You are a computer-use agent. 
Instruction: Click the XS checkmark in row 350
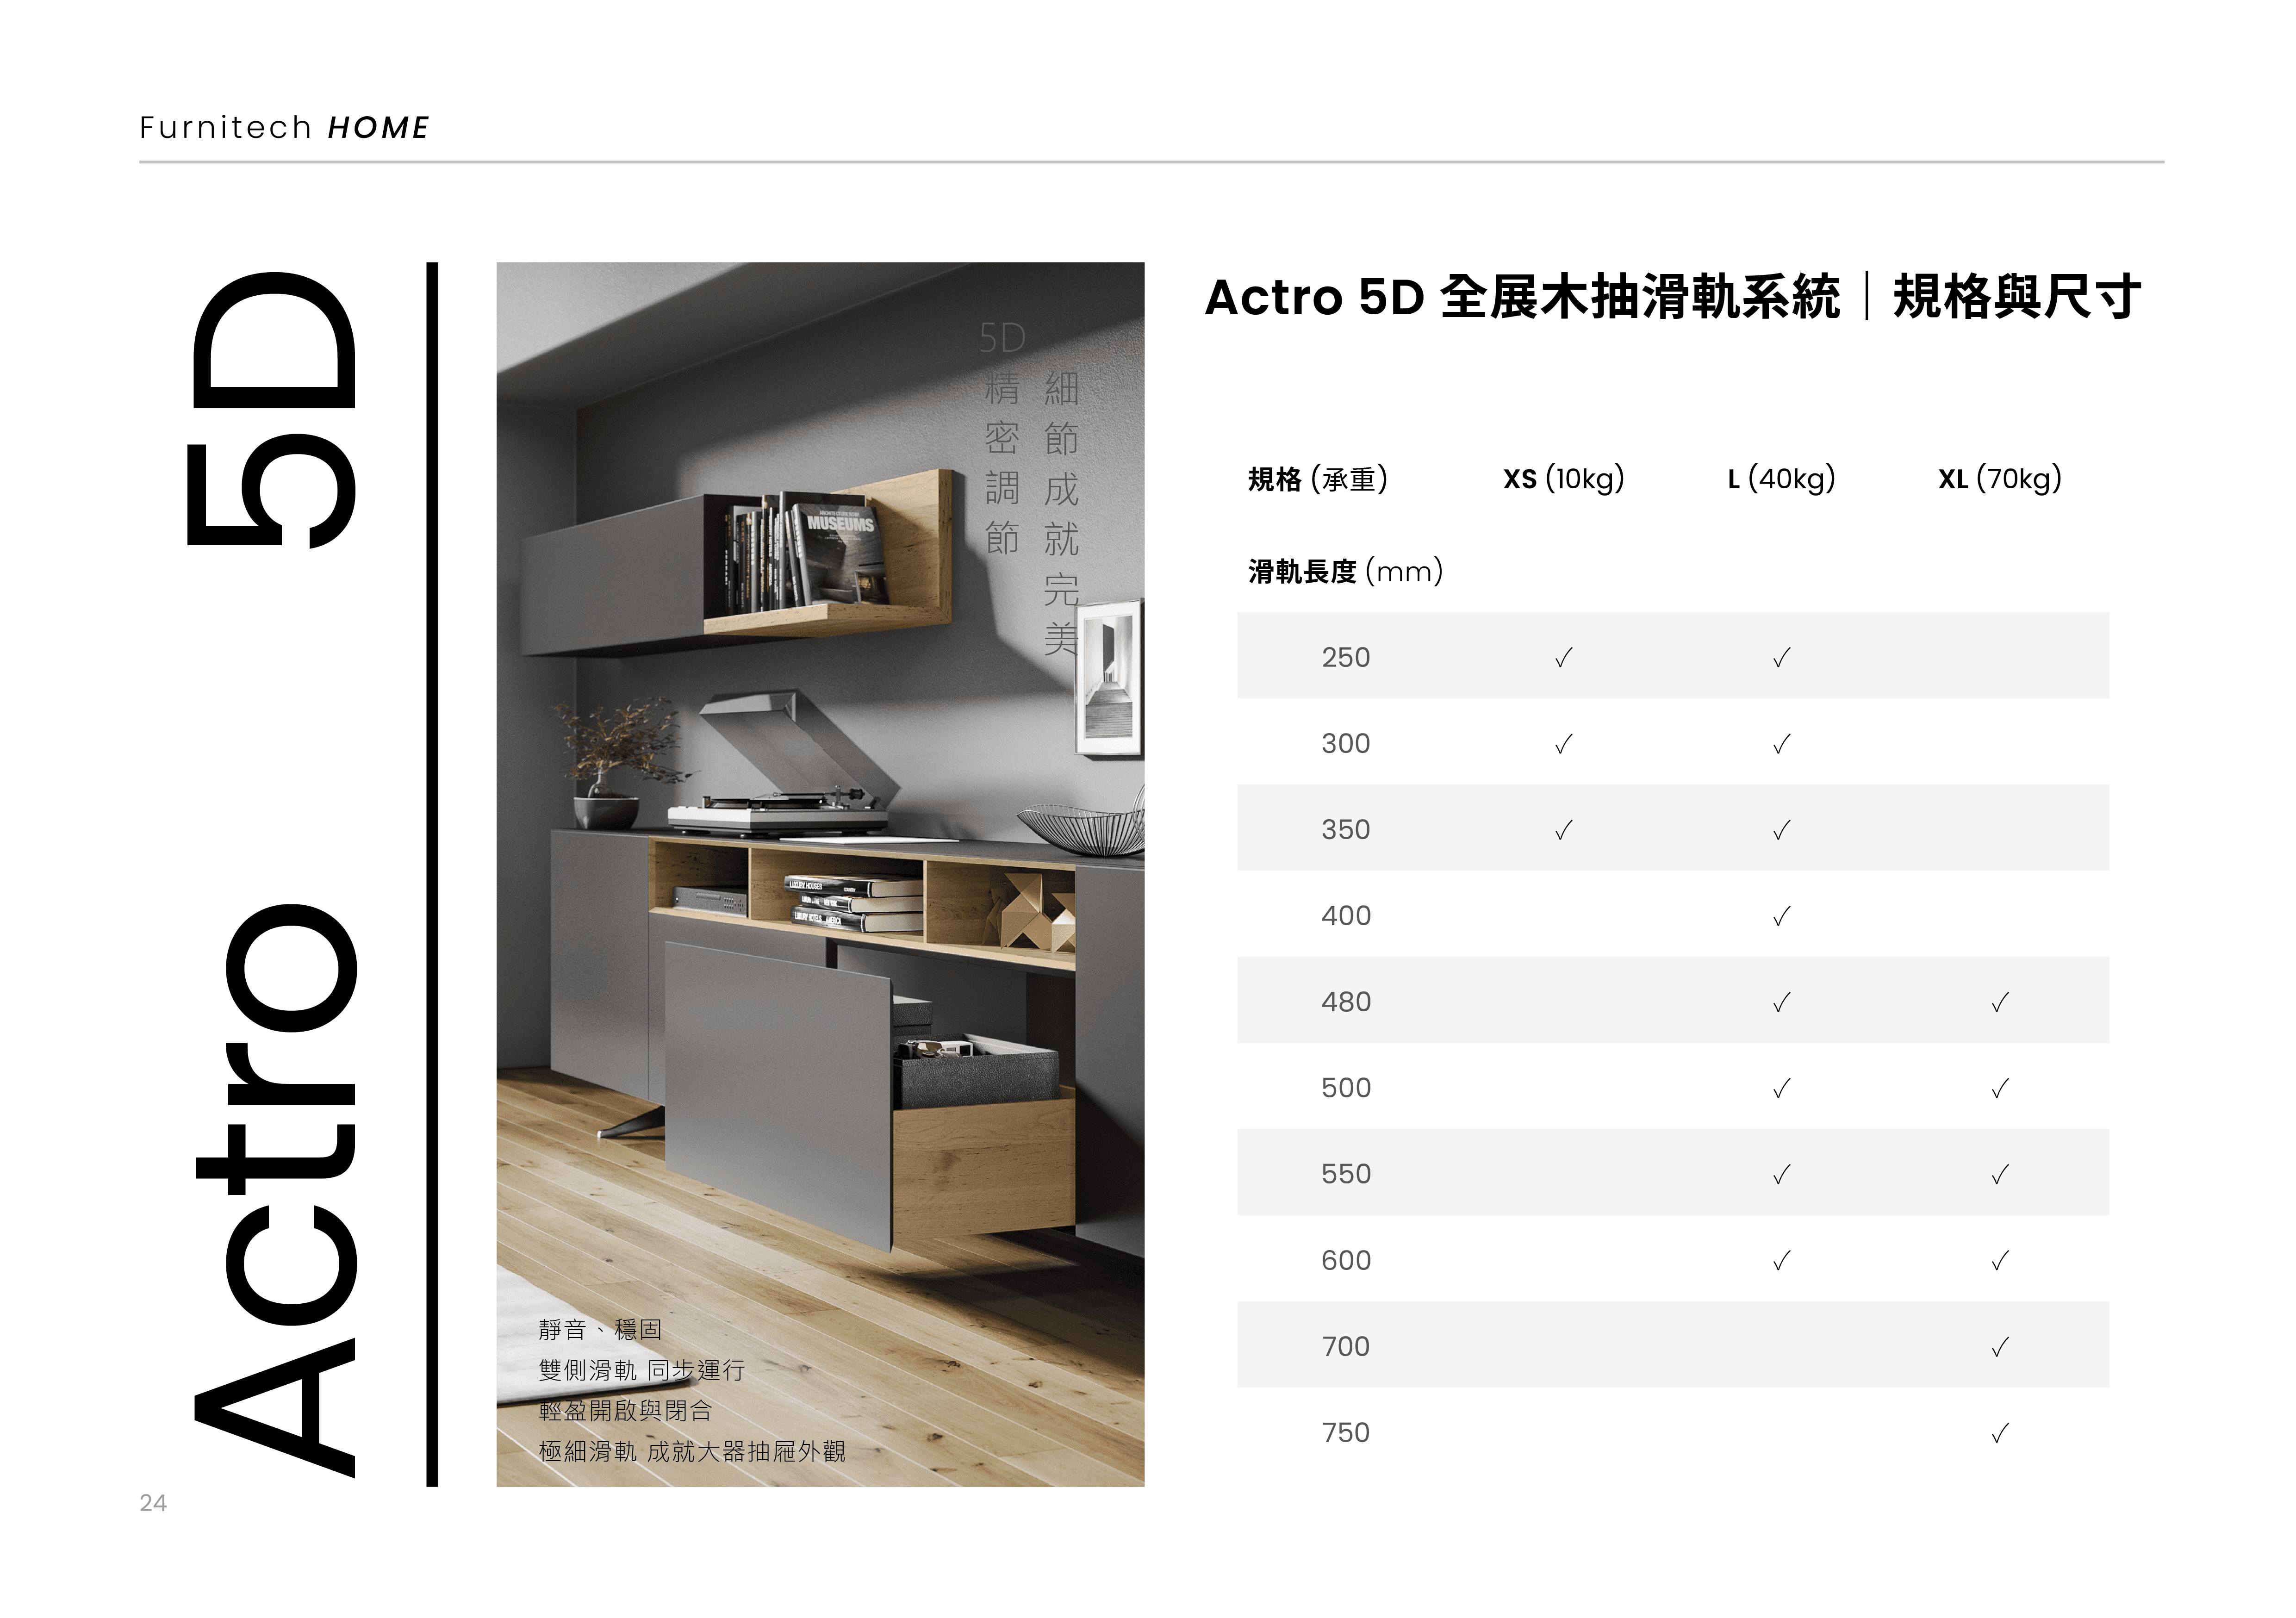tap(1563, 830)
